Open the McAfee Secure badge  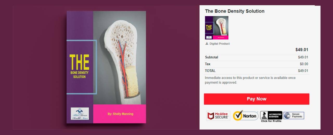coord(218,116)
